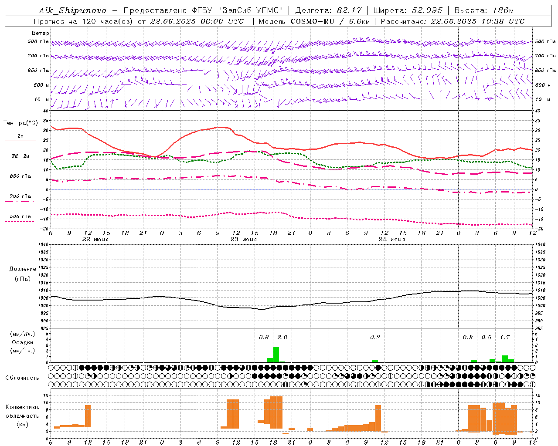This screenshot has height=446, width=558.
Task: Click "850 гПа" temperature legend entry
Action: coord(20,176)
